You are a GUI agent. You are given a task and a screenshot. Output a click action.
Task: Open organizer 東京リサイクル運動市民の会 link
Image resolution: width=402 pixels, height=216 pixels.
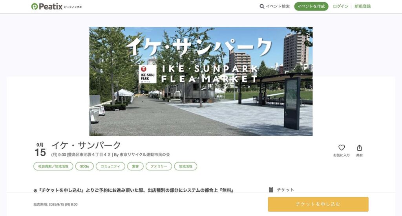click(x=144, y=155)
